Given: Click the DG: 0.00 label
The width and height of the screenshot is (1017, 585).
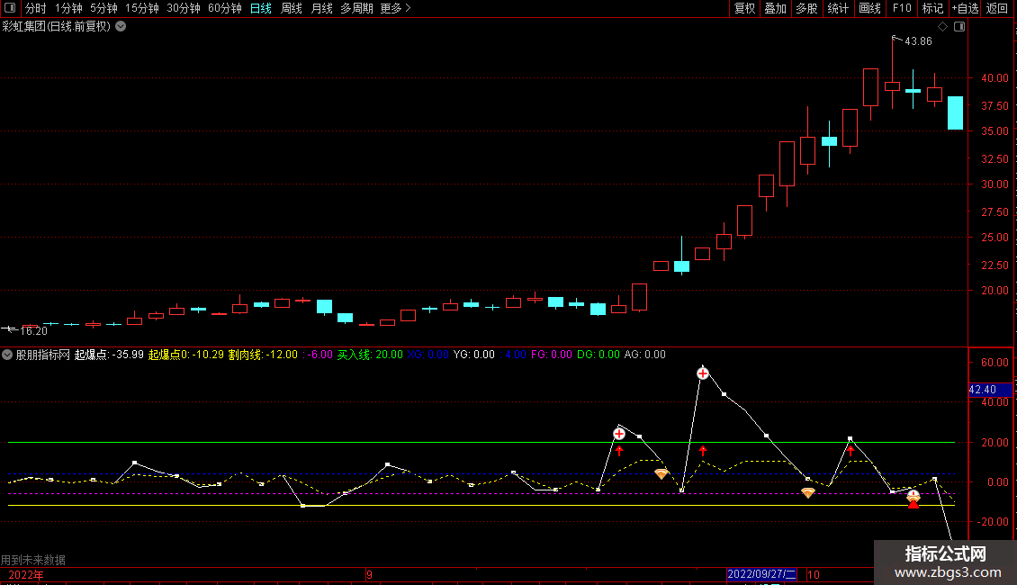Looking at the screenshot, I should point(598,355).
